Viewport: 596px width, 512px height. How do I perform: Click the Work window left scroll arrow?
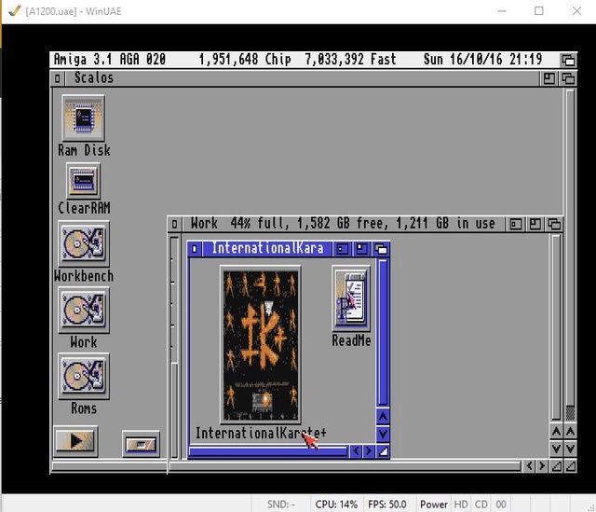pos(529,466)
